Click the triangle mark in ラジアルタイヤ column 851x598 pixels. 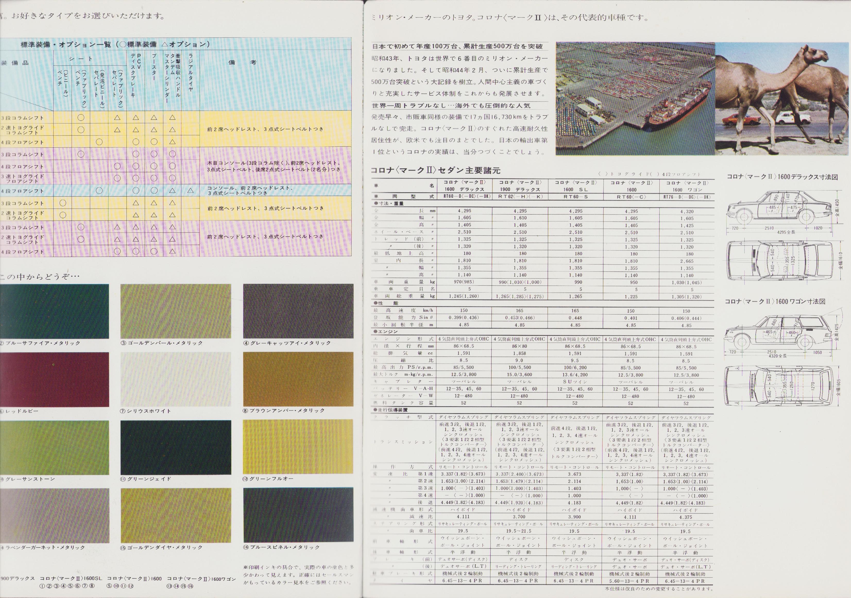[x=190, y=191]
